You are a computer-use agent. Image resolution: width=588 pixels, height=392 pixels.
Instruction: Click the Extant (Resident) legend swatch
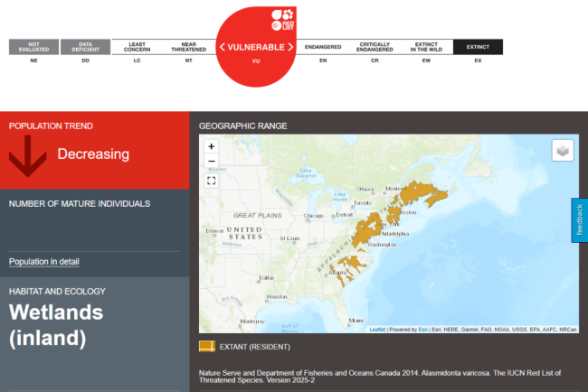pyautogui.click(x=207, y=346)
